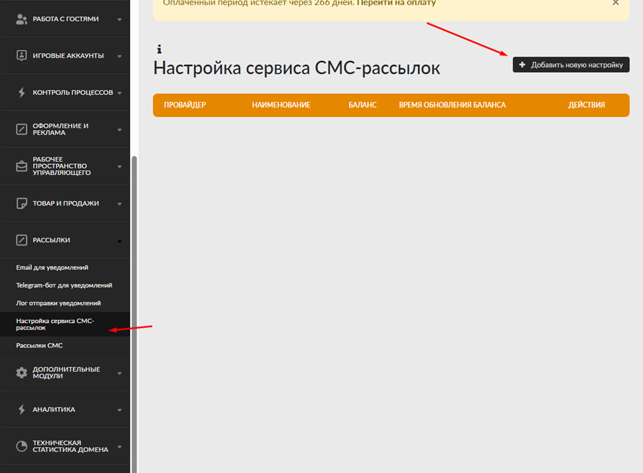Click the info icon above the page title

[x=159, y=49]
